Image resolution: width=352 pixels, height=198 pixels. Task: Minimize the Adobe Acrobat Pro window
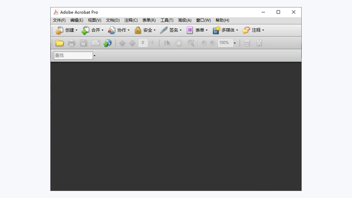pyautogui.click(x=263, y=12)
